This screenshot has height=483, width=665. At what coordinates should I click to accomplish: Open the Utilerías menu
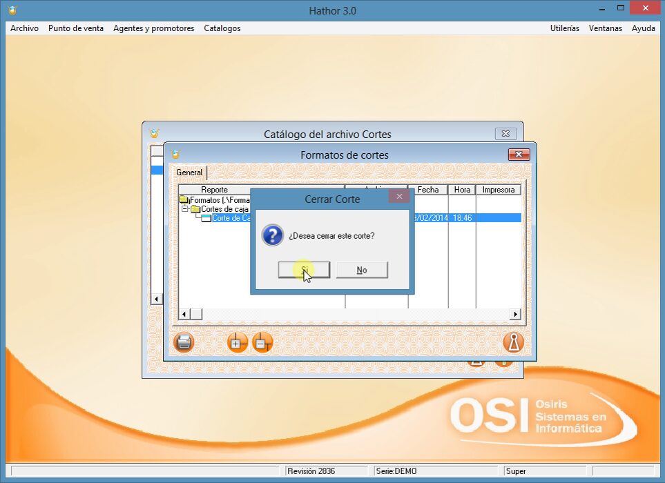click(564, 28)
